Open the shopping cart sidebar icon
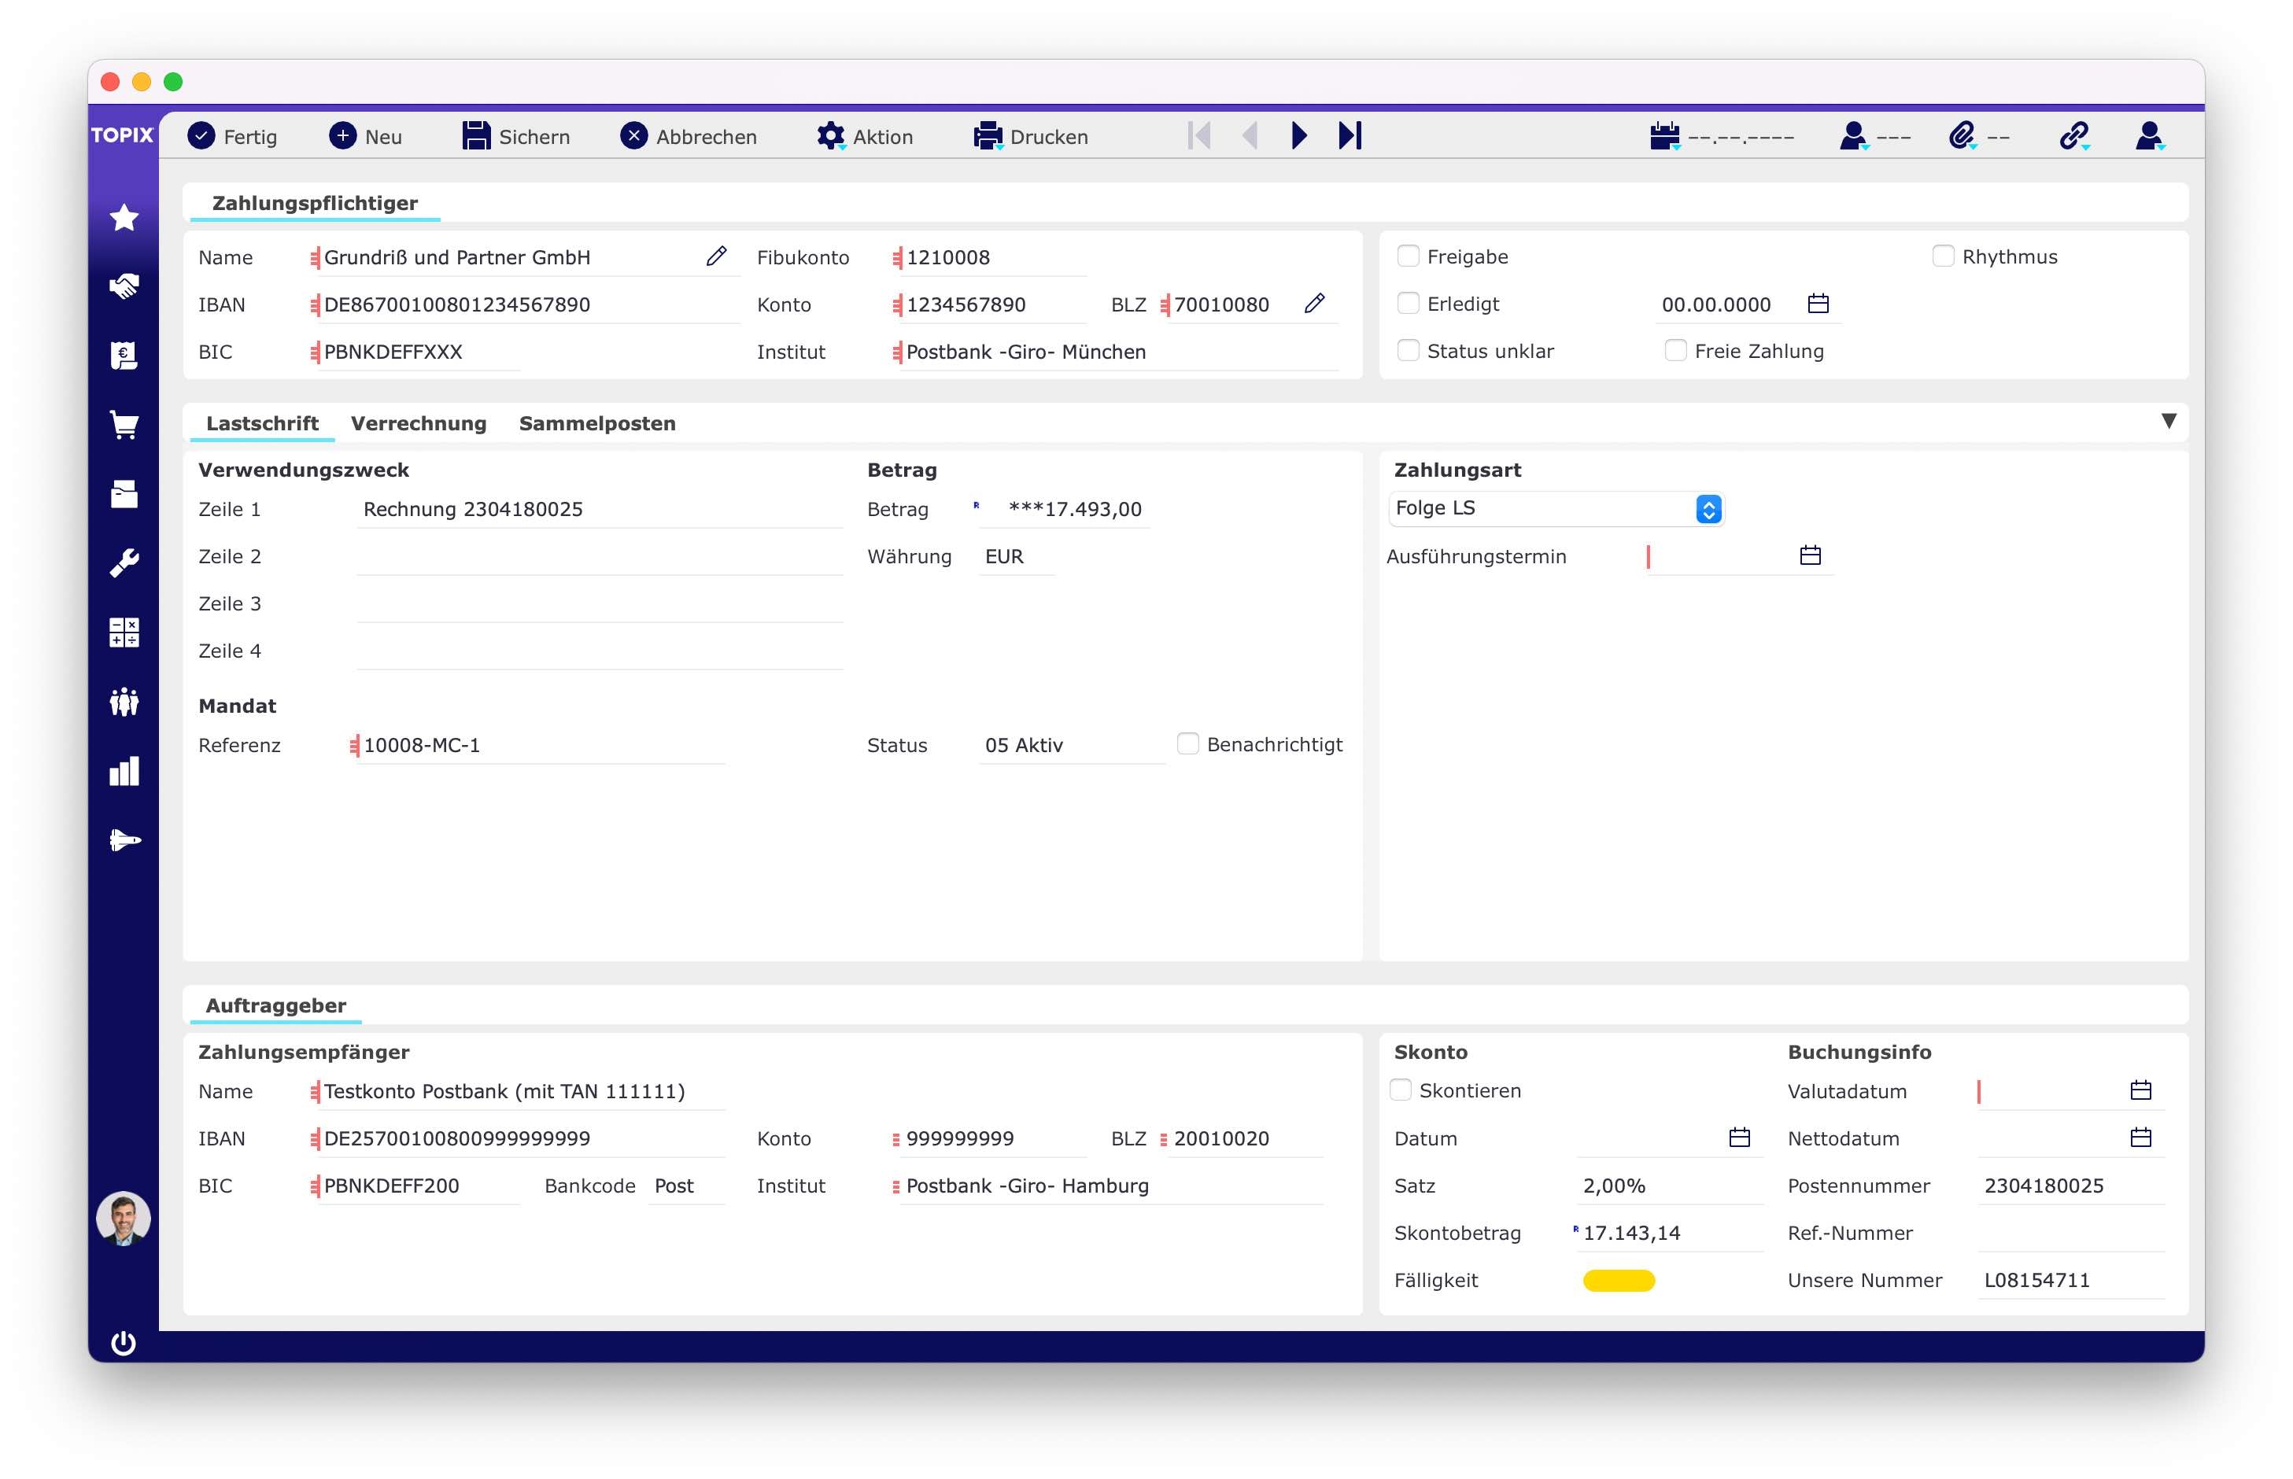Viewport: 2293px width, 1479px height. point(124,425)
